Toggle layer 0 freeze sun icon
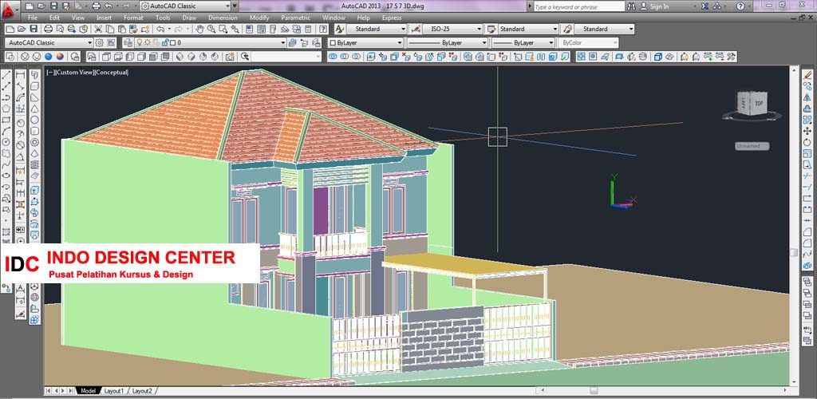The image size is (817, 399). 148,43
